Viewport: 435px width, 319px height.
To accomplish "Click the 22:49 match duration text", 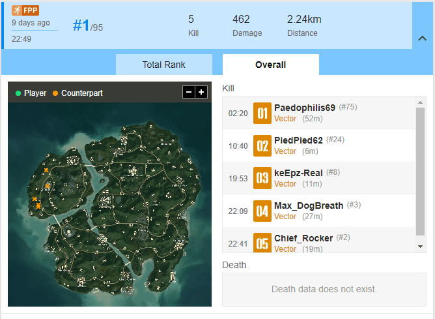I will pyautogui.click(x=21, y=39).
